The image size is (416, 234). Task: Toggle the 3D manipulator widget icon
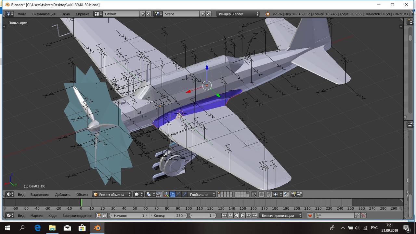(x=166, y=195)
